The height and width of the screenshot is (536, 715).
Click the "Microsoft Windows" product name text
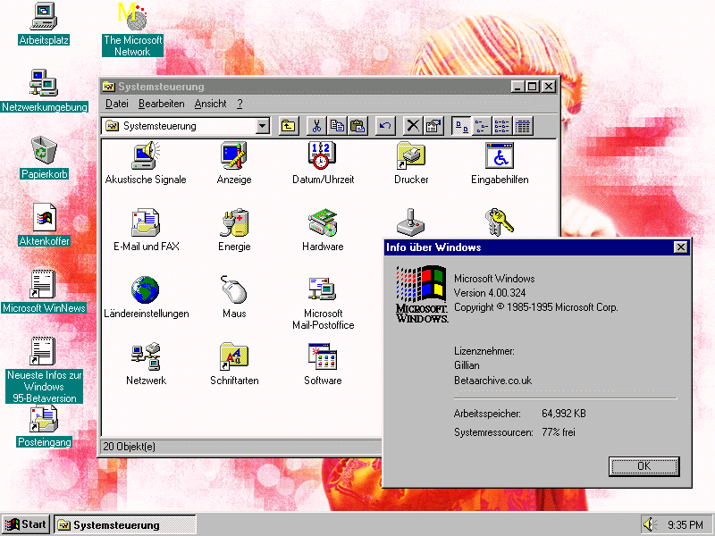click(x=494, y=279)
